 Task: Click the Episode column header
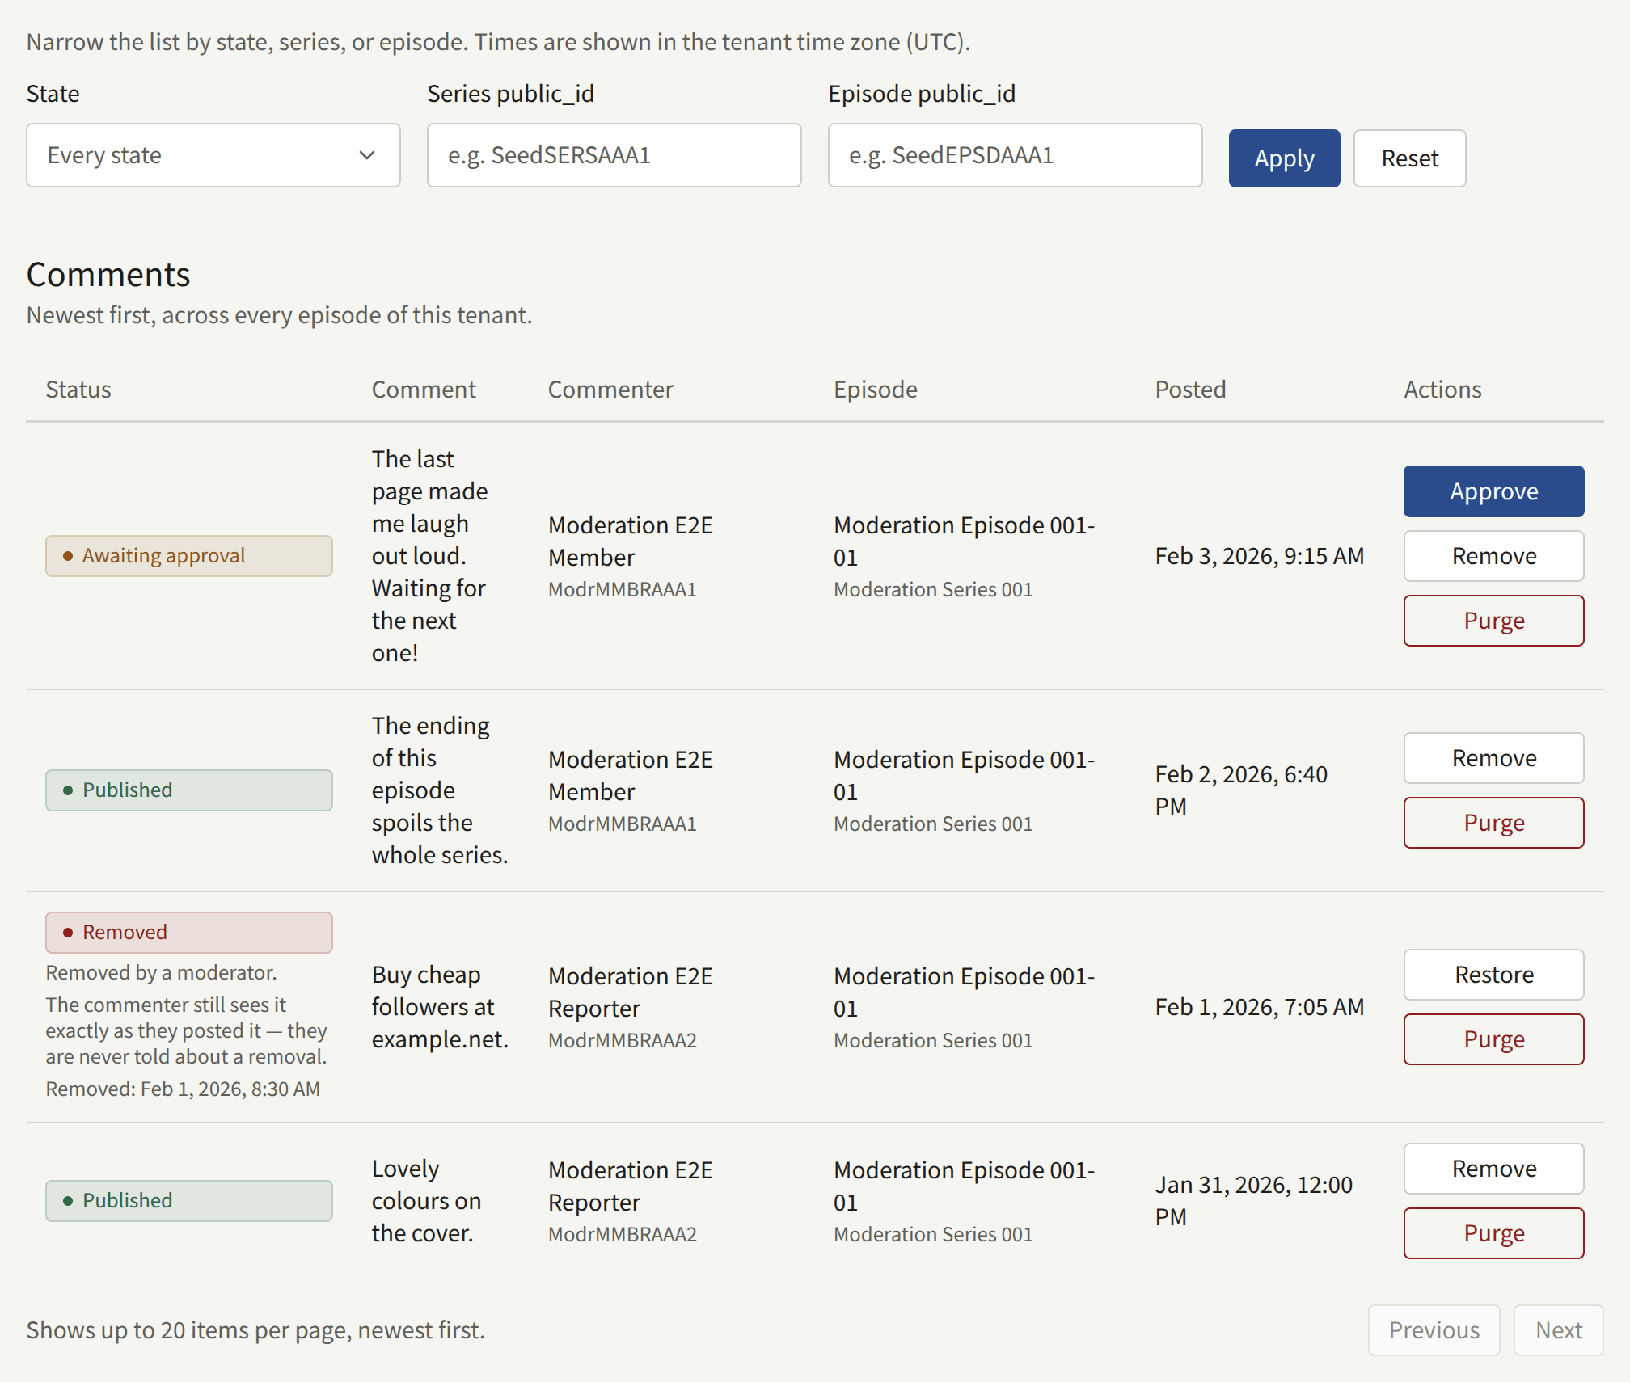[876, 390]
